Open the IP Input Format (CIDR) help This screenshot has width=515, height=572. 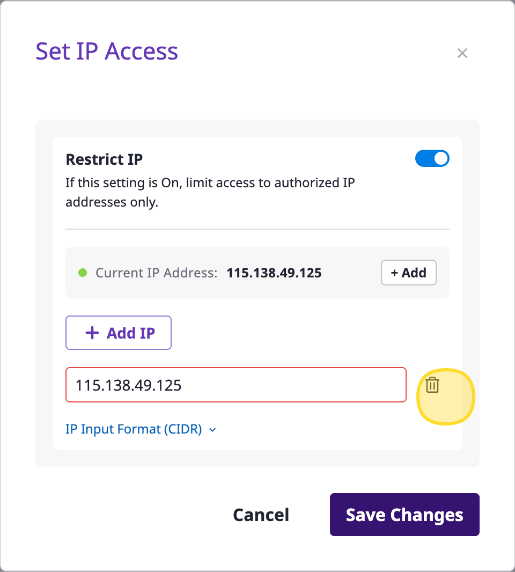pos(134,429)
